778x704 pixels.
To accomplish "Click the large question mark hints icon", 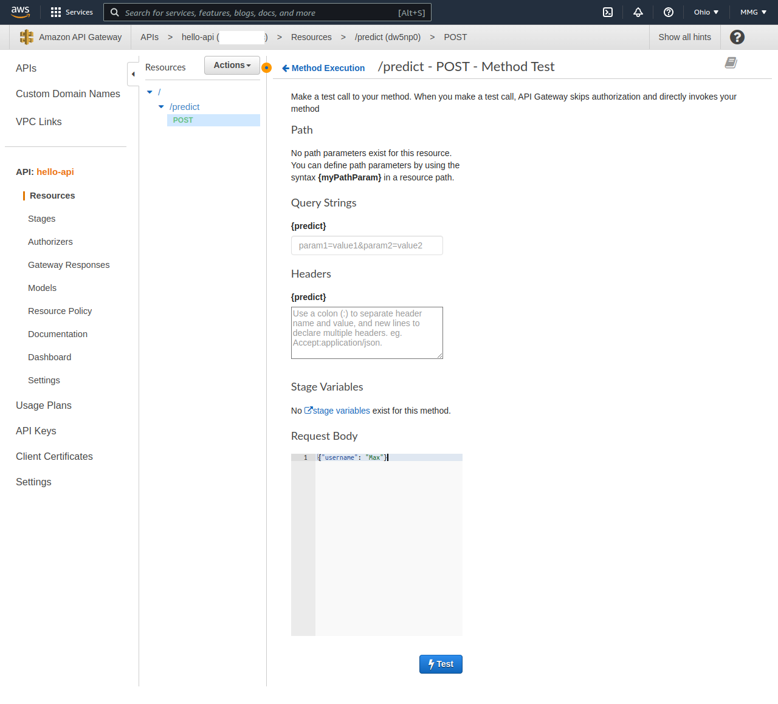I will 737,37.
